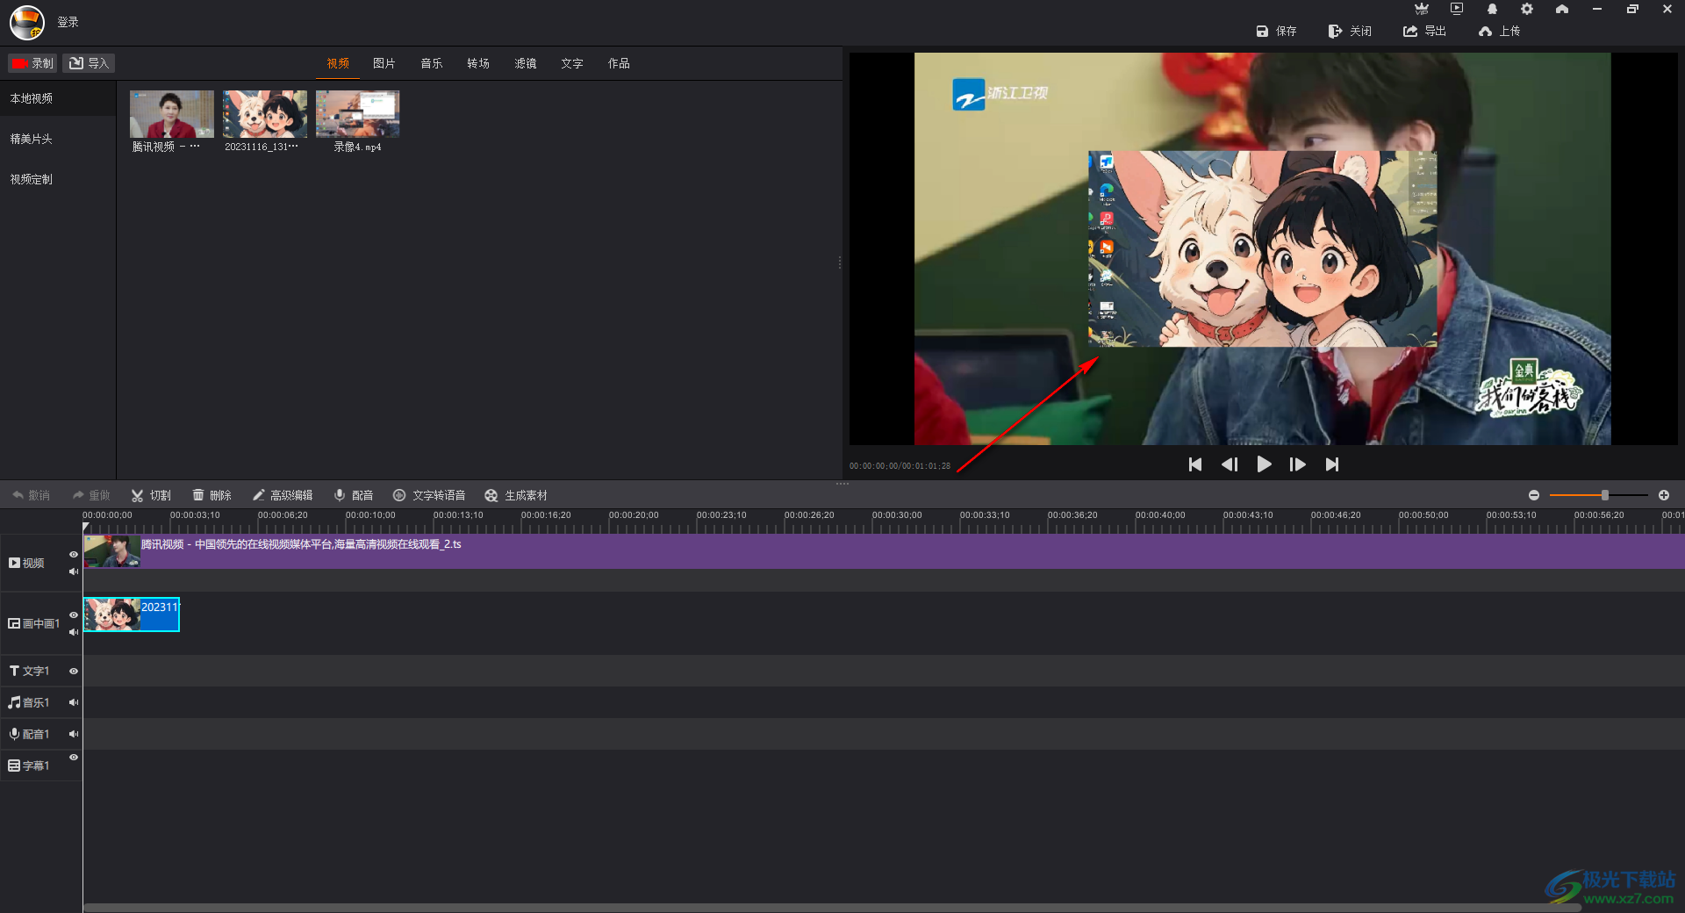1685x913 pixels.
Task: Switch to the 滤镜 tab
Action: [526, 63]
